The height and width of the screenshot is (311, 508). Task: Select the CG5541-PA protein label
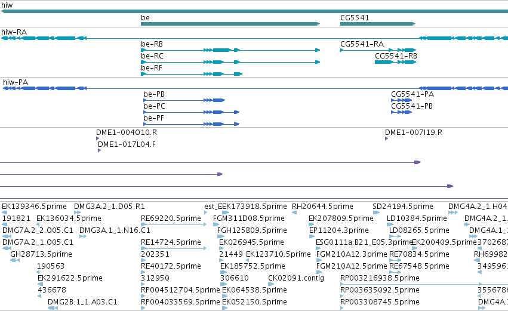click(412, 94)
